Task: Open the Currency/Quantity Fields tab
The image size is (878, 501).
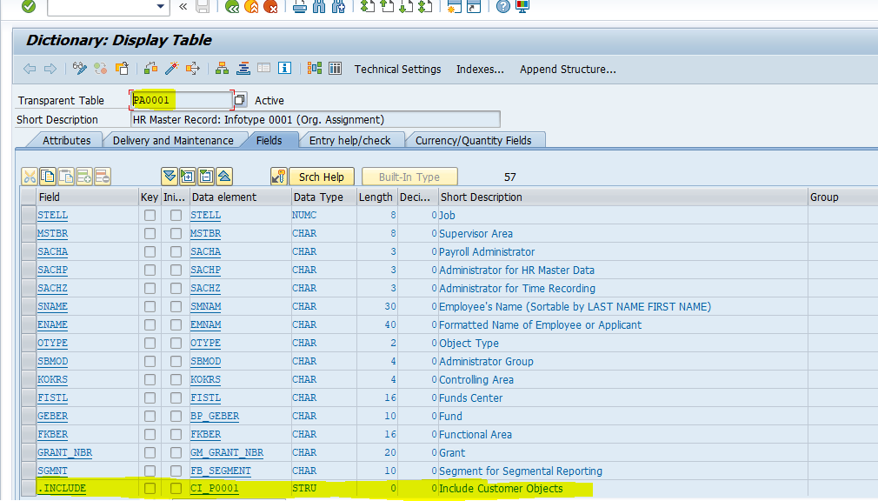Action: [x=476, y=139]
